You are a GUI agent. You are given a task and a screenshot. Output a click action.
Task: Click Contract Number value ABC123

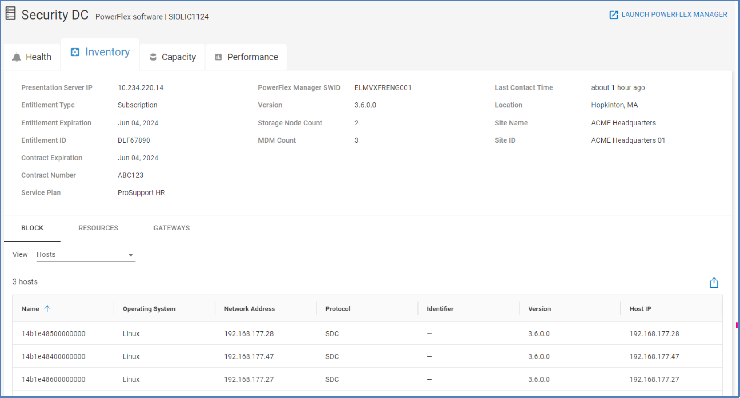(131, 176)
